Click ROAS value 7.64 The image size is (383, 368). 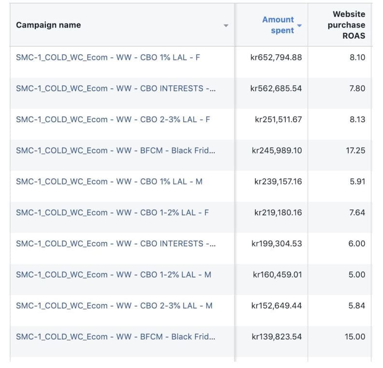click(357, 212)
